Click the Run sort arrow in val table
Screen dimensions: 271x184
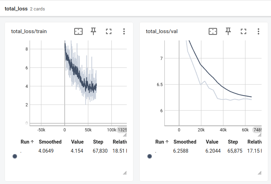[x=167, y=142]
